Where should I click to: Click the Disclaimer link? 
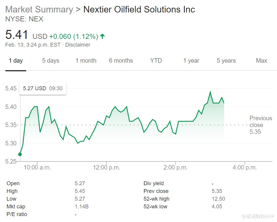pos(78,45)
